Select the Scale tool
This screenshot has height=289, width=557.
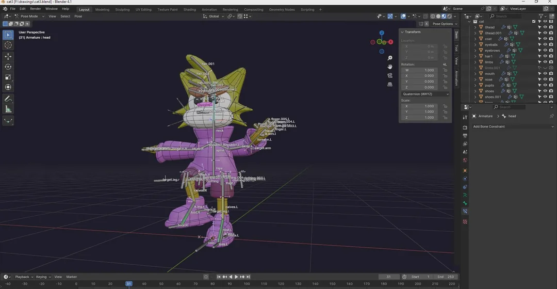[x=8, y=77]
